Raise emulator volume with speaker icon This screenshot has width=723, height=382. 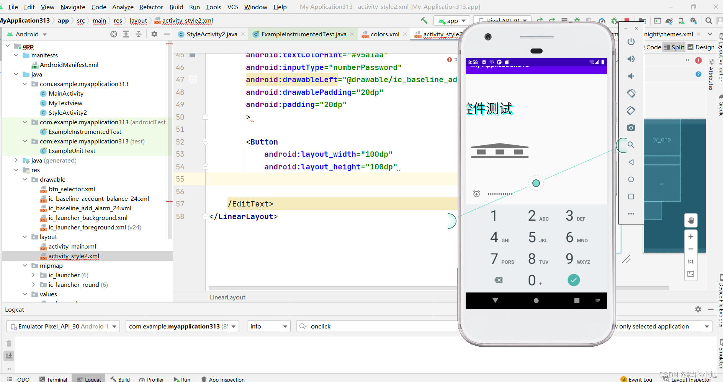click(631, 59)
